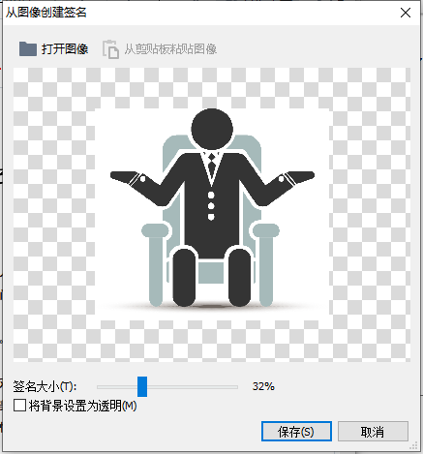Select the 打开图像 text label
Screen dimensions: 423x454
tap(65, 49)
